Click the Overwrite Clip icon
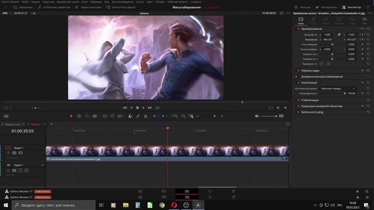The width and height of the screenshot is (374, 210). coord(112,116)
